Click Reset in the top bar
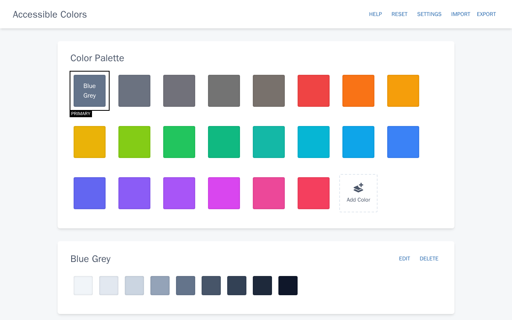 pyautogui.click(x=399, y=14)
